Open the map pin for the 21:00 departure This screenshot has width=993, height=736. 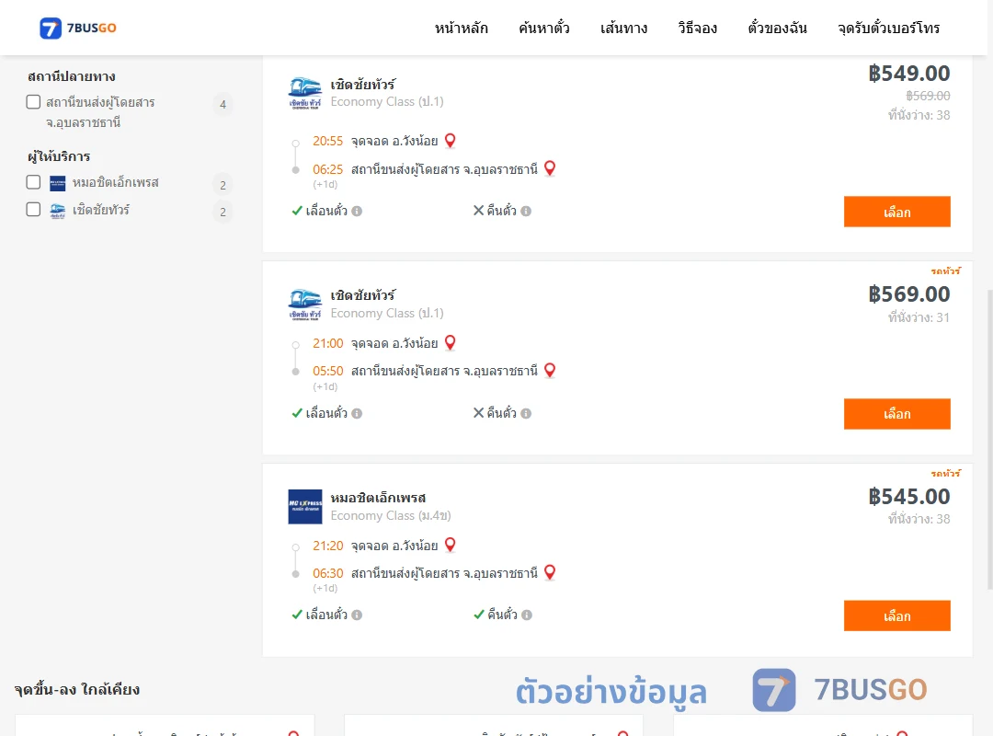(x=451, y=342)
